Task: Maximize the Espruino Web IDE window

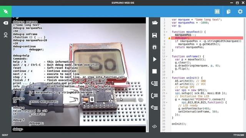Action: click(x=238, y=3)
